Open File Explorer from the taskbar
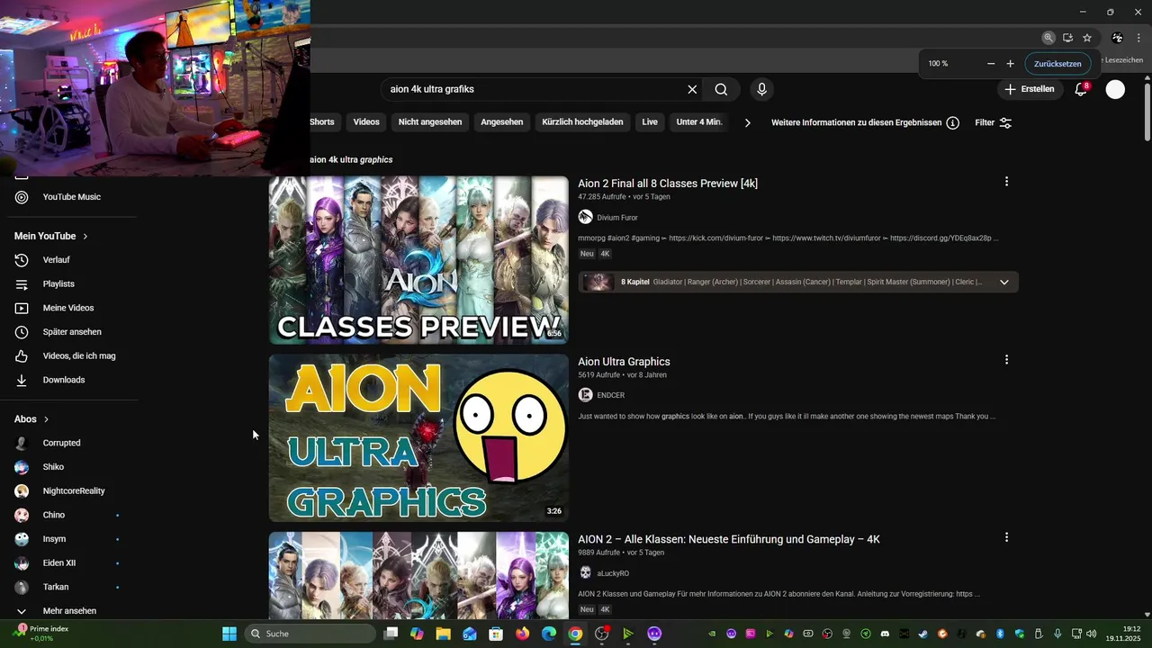The width and height of the screenshot is (1152, 648). (443, 634)
